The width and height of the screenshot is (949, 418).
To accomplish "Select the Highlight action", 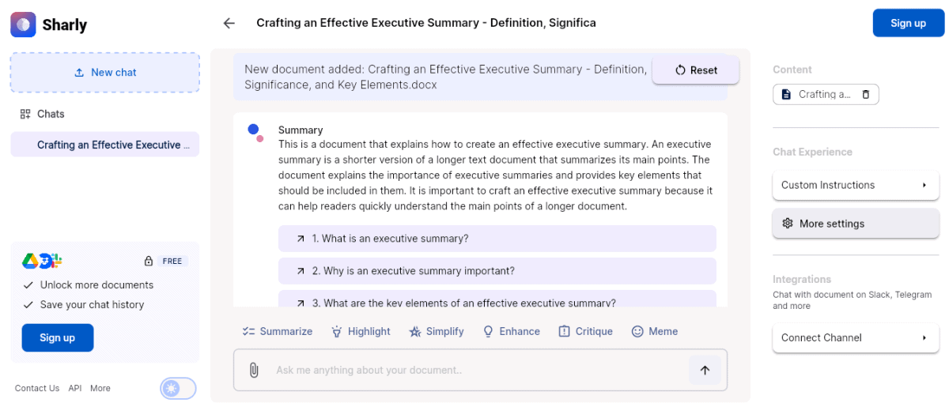I will point(361,331).
